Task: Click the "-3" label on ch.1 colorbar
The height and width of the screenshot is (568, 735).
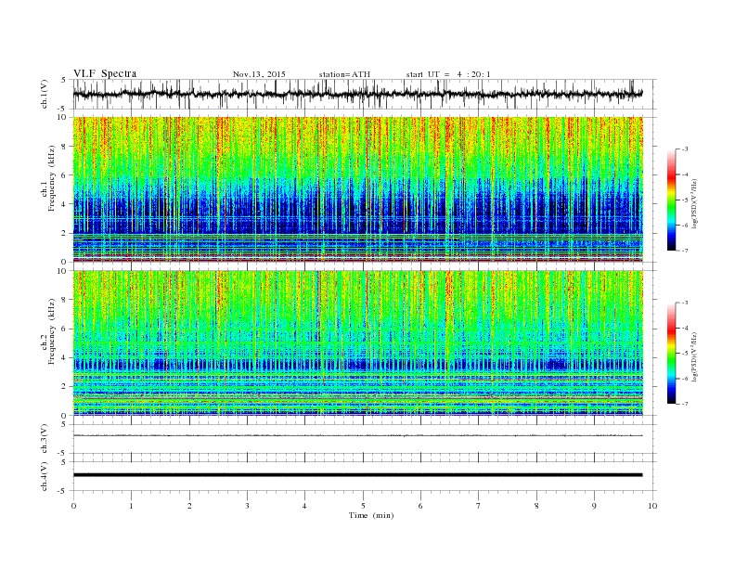Action: click(685, 149)
